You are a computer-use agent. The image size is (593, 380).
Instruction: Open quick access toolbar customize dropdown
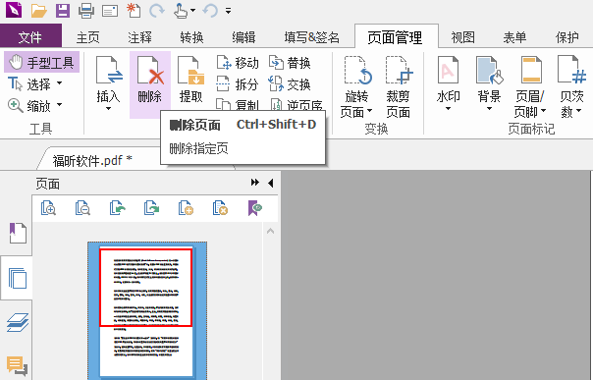point(228,11)
